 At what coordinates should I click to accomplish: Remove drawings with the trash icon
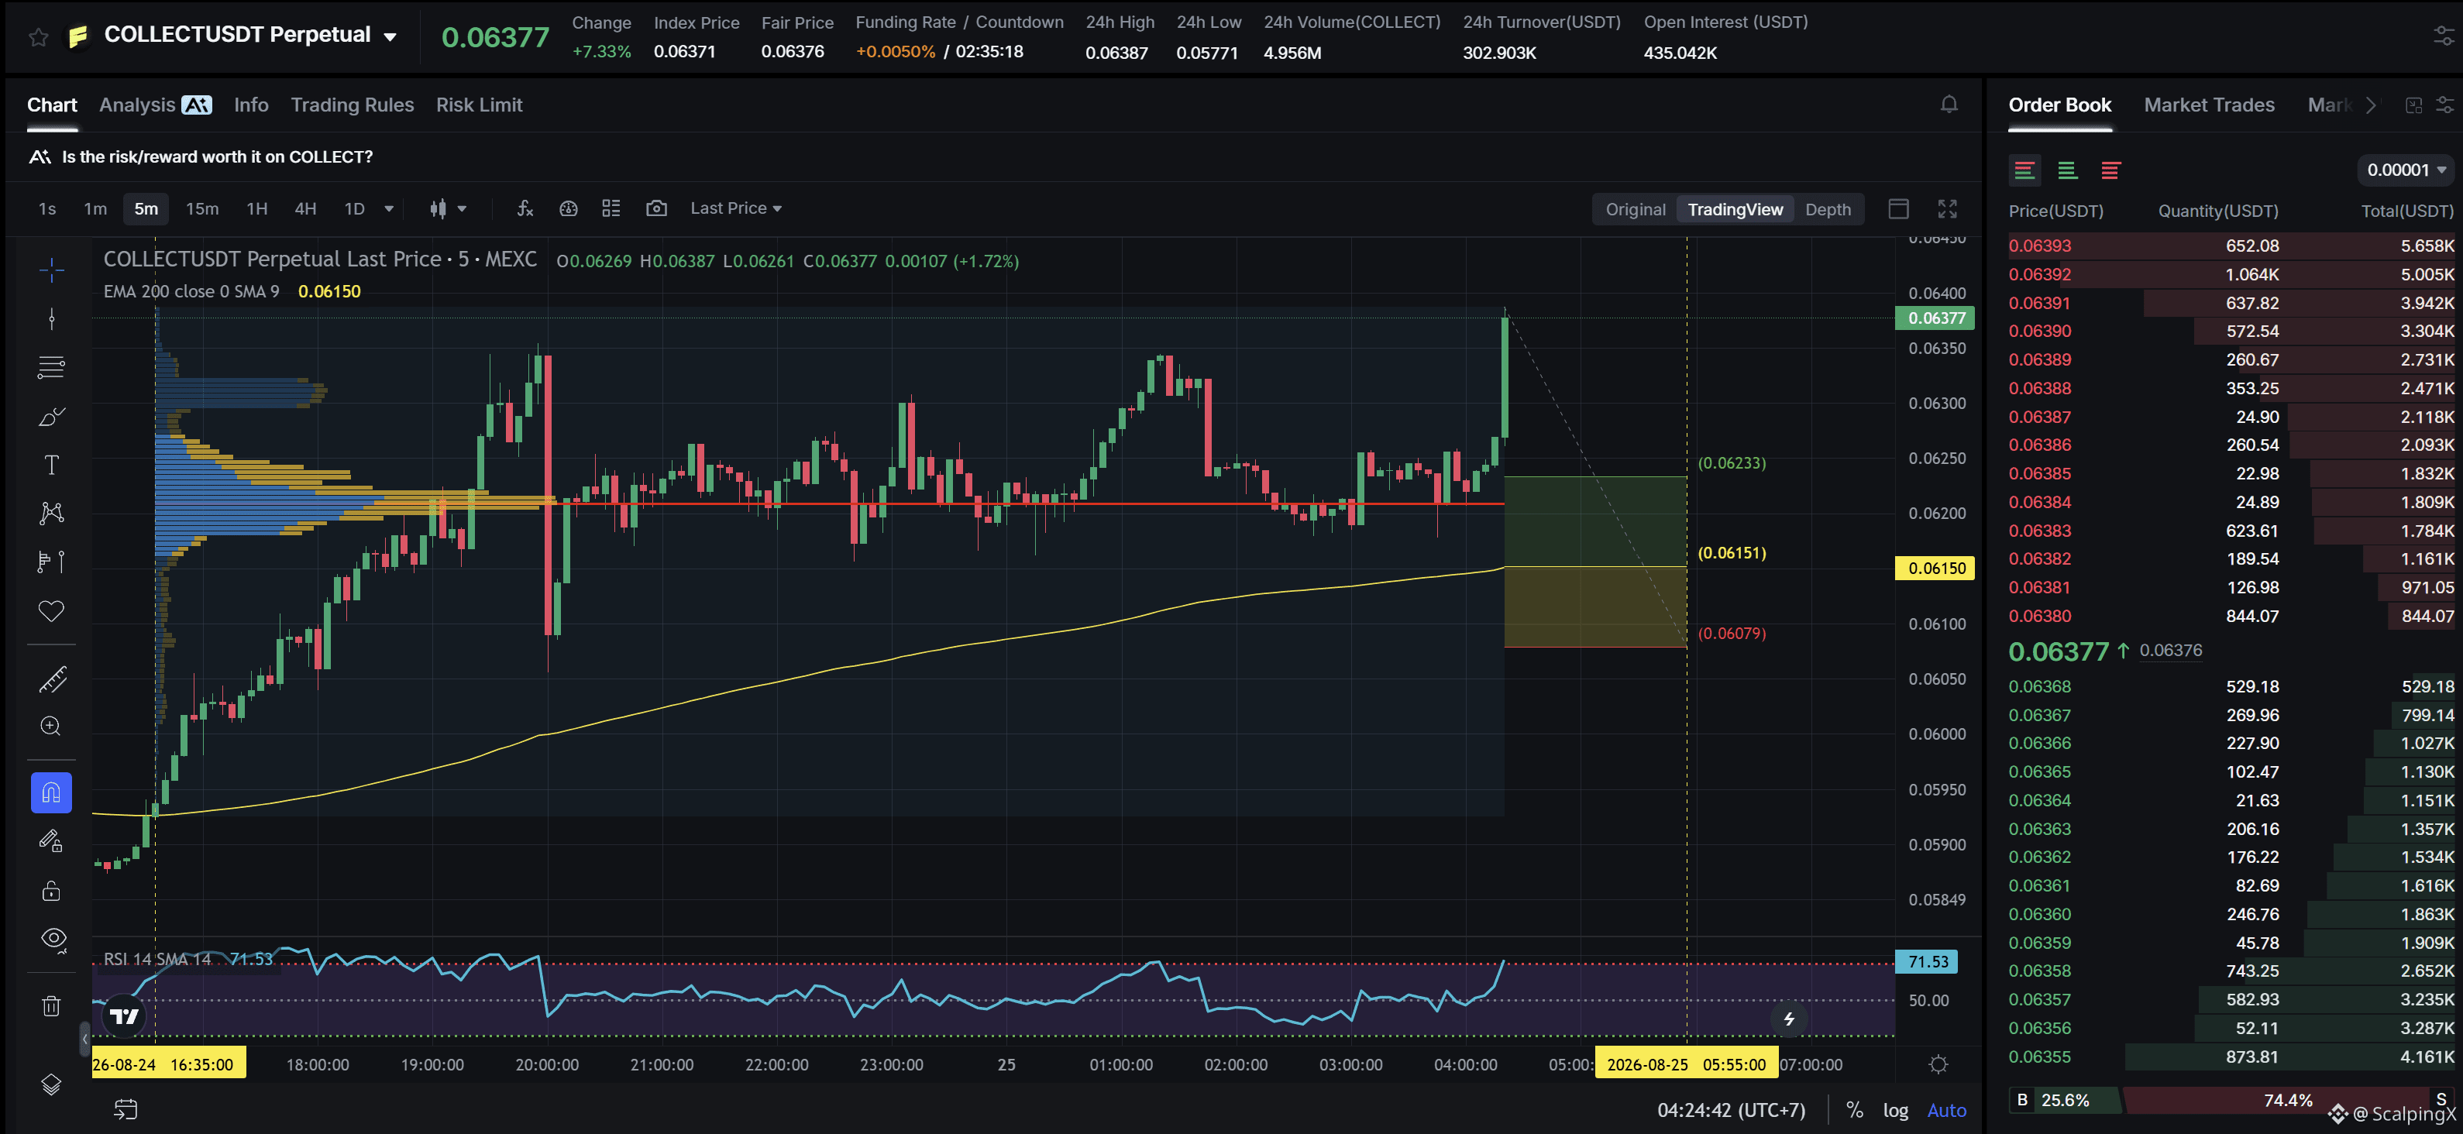52,1006
